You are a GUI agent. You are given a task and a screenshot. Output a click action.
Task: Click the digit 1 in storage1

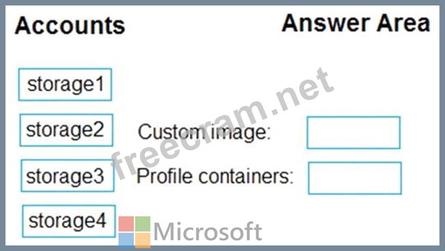pyautogui.click(x=100, y=84)
